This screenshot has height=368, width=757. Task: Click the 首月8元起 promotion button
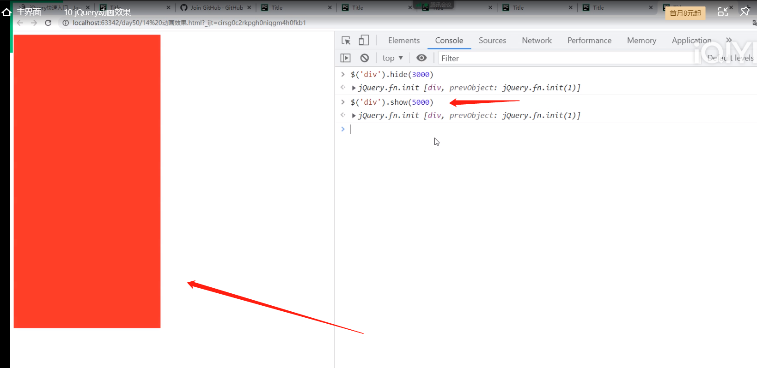tap(685, 13)
